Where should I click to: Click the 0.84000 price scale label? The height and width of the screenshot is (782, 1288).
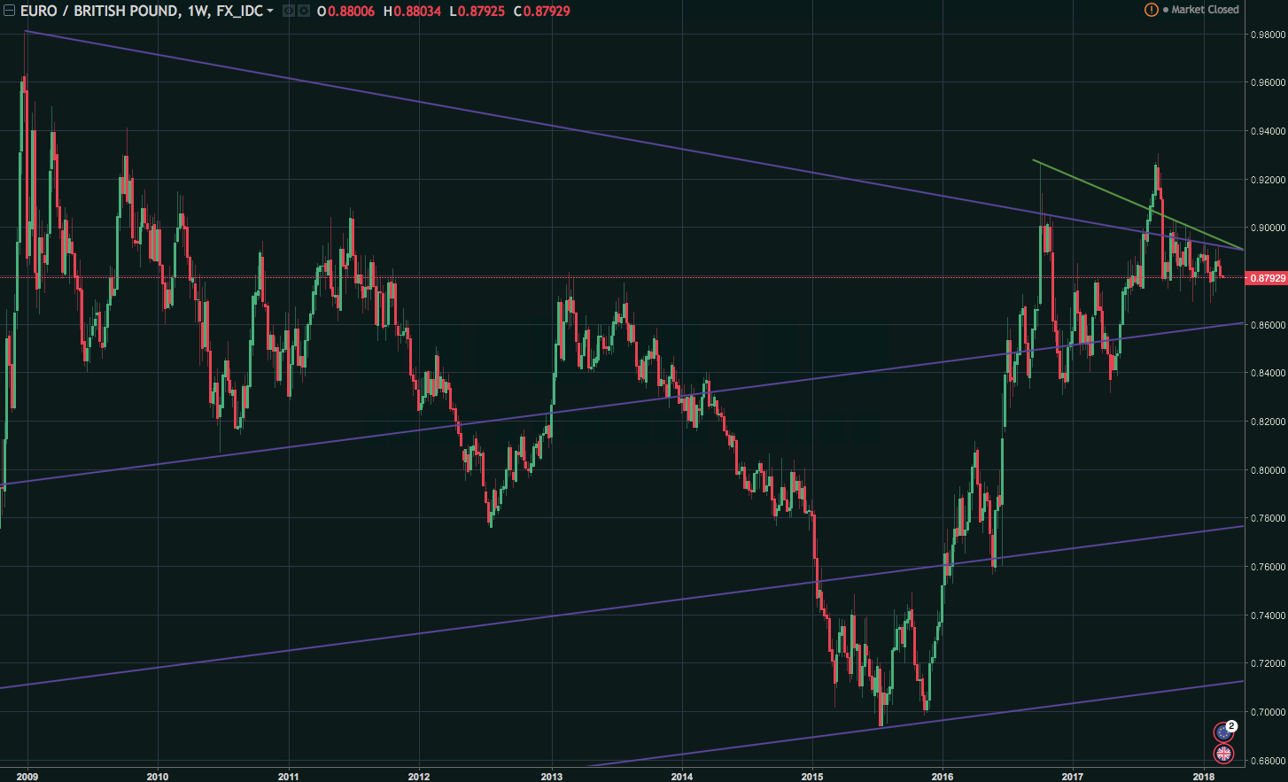click(1268, 374)
